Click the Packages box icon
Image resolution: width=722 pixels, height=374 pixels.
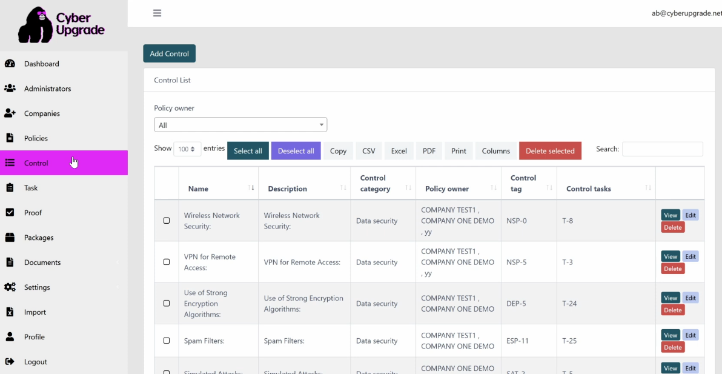(10, 238)
